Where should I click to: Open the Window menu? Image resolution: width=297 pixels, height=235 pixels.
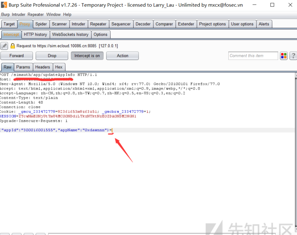53,15
